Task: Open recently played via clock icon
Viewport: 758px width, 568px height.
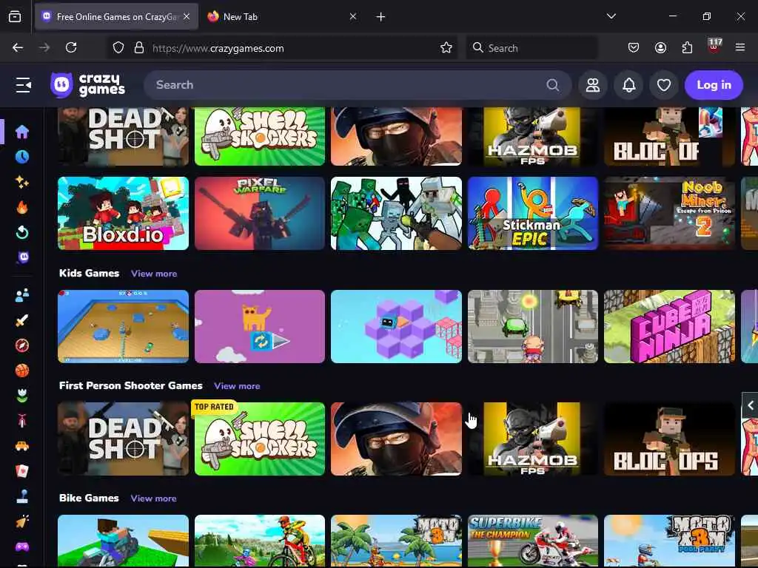Action: [x=22, y=157]
